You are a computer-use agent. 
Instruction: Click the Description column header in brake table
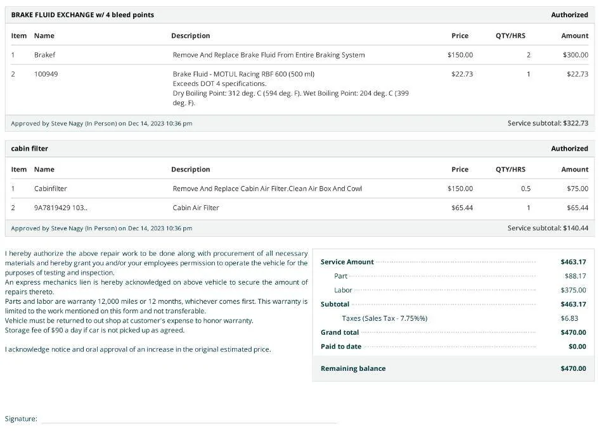click(191, 35)
